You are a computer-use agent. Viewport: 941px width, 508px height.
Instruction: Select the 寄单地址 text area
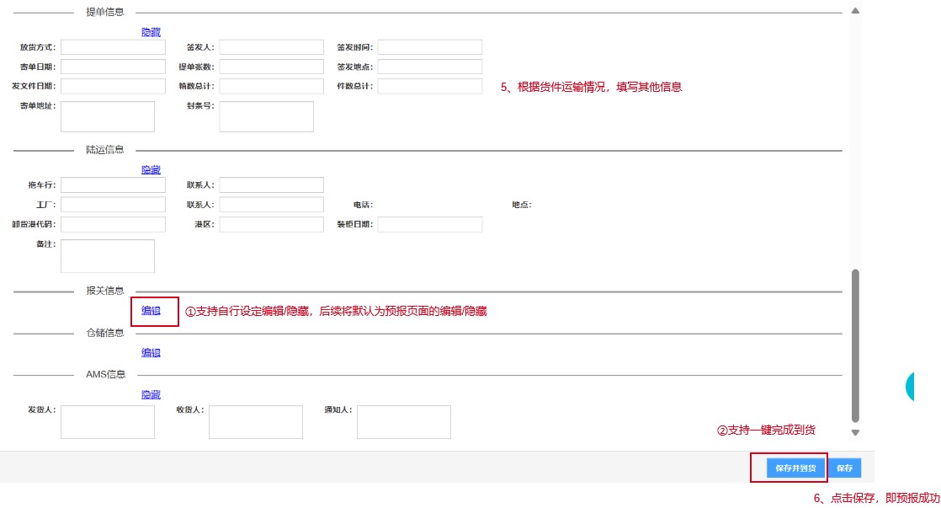(x=108, y=117)
